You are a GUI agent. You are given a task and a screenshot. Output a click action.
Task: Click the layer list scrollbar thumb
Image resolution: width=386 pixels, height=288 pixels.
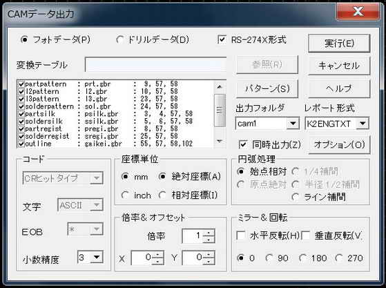(220, 111)
